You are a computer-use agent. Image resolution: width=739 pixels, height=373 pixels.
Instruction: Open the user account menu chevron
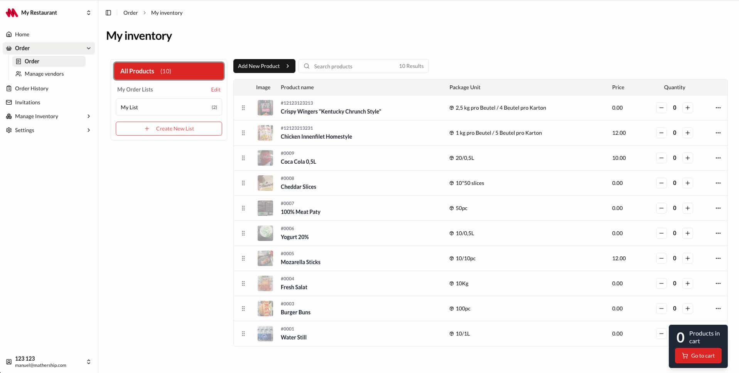click(x=89, y=362)
